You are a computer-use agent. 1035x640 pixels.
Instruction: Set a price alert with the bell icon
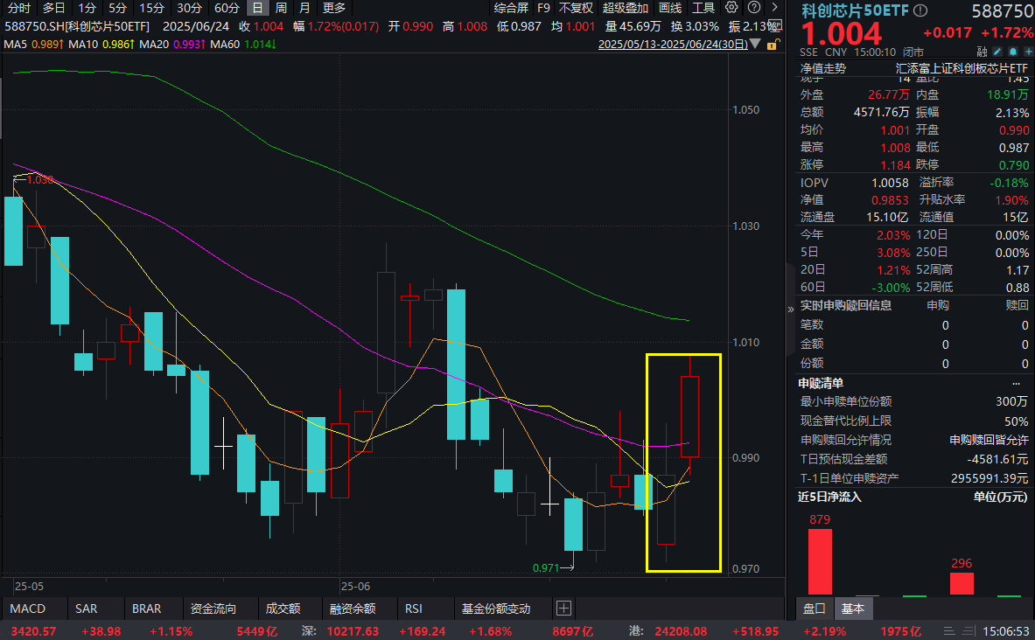[x=1014, y=50]
